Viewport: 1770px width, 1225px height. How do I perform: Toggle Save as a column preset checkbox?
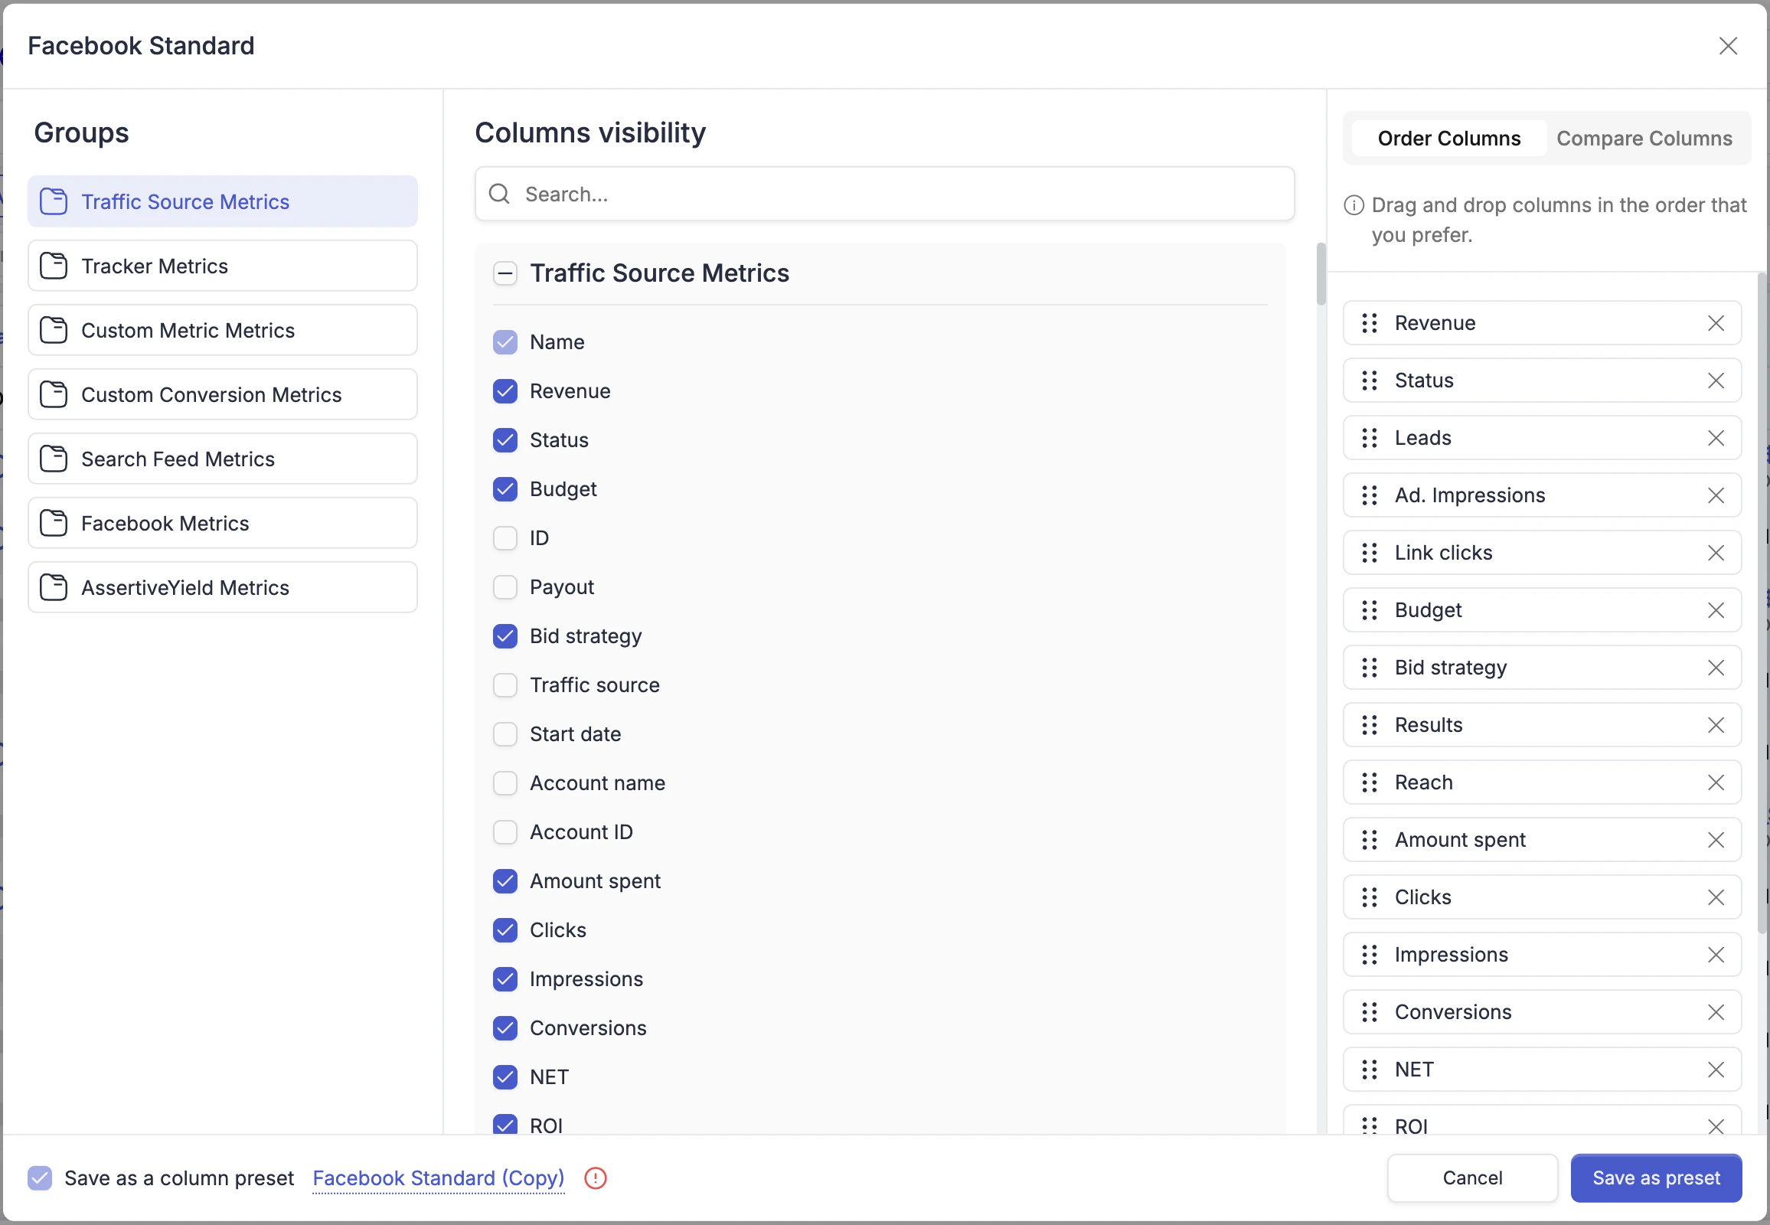click(x=40, y=1178)
